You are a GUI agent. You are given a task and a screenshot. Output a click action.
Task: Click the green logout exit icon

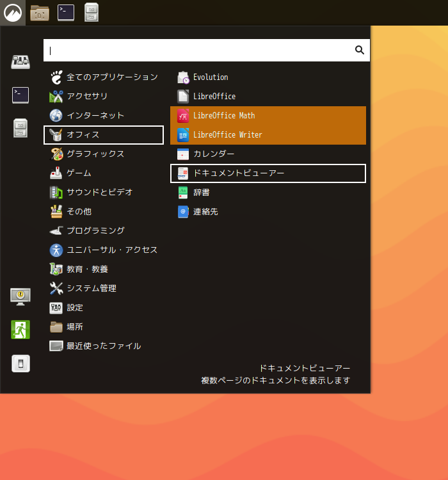(x=20, y=330)
